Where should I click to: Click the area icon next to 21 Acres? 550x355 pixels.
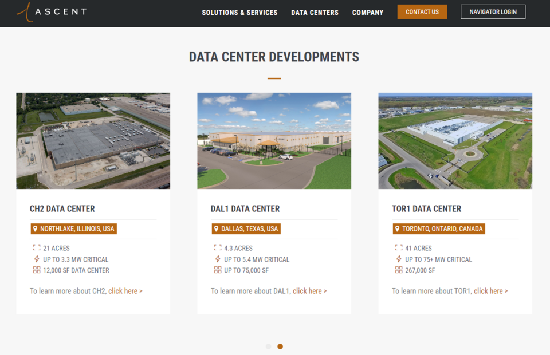37,248
